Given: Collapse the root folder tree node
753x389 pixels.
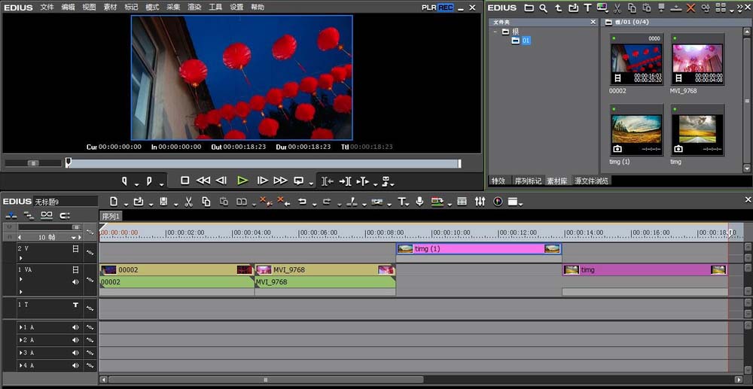Looking at the screenshot, I should 495,31.
